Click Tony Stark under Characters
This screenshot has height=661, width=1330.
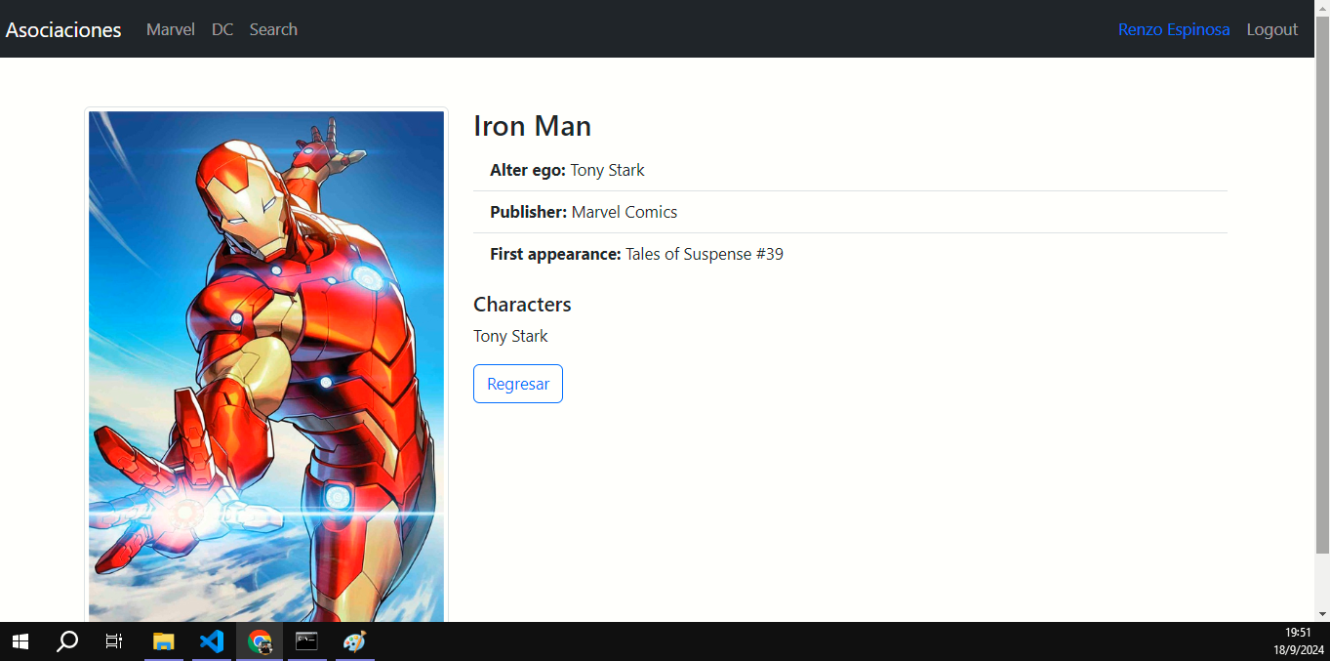coord(510,336)
